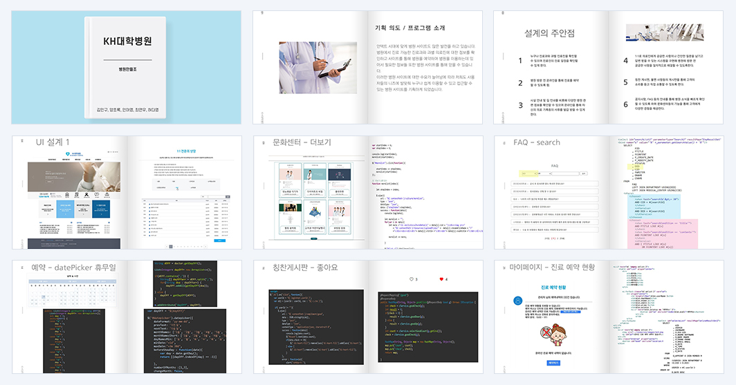The width and height of the screenshot is (736, 385).
Task: Click the filled red heart like icon
Action: click(x=441, y=279)
